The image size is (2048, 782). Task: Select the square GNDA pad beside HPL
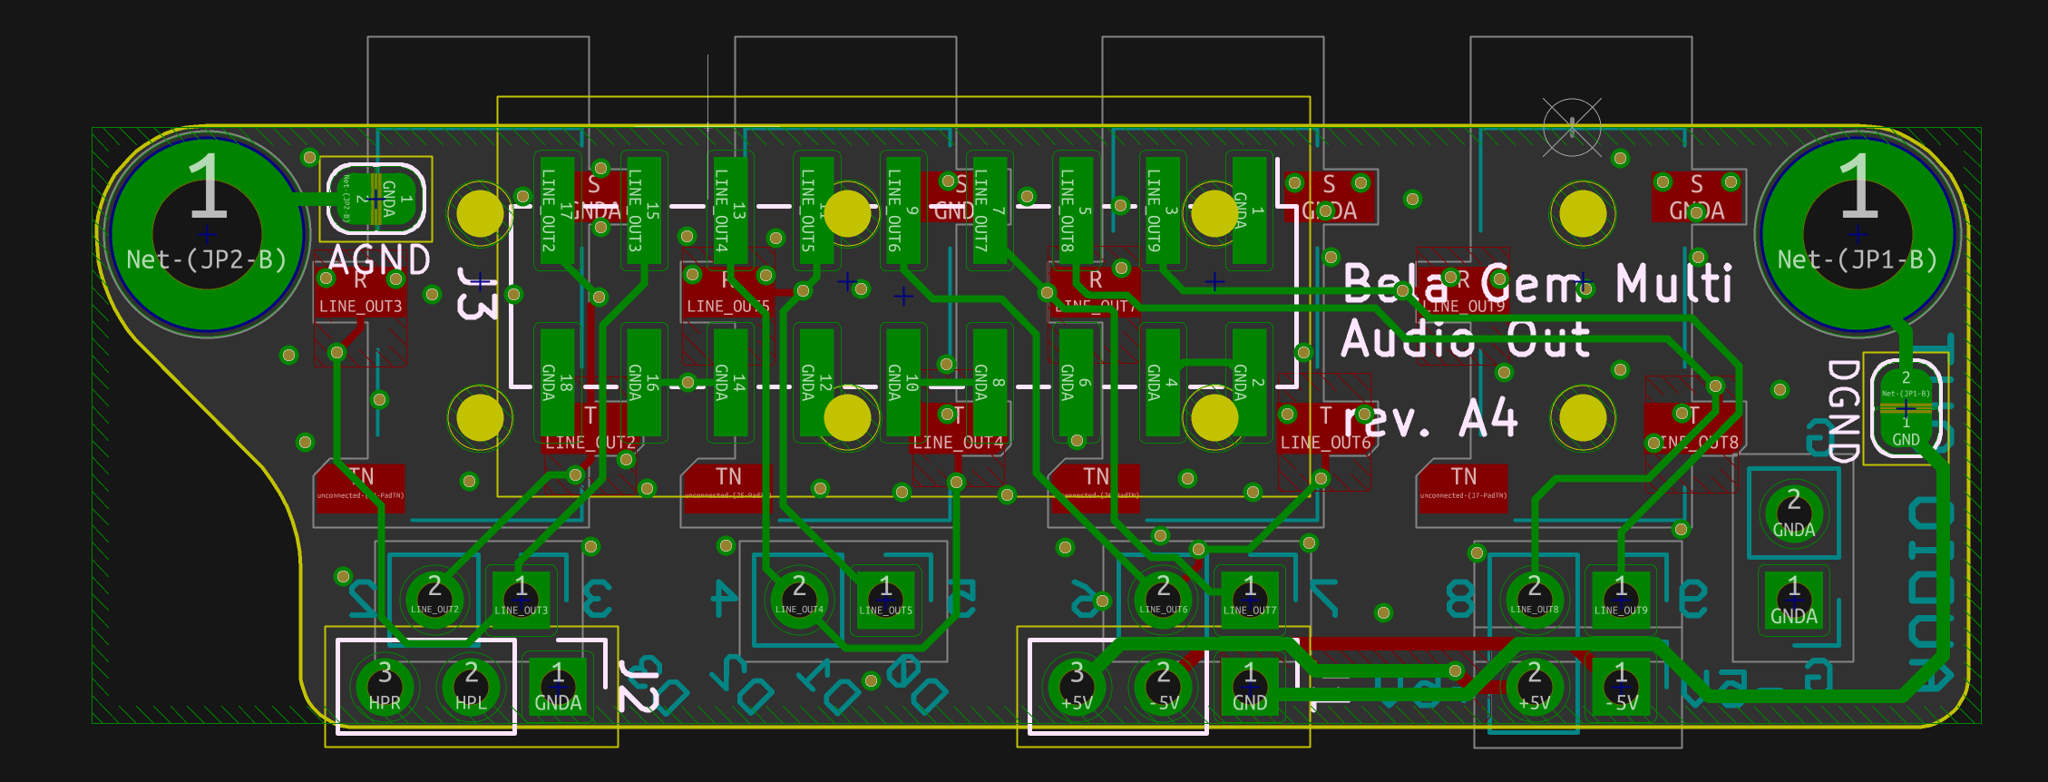tap(558, 687)
